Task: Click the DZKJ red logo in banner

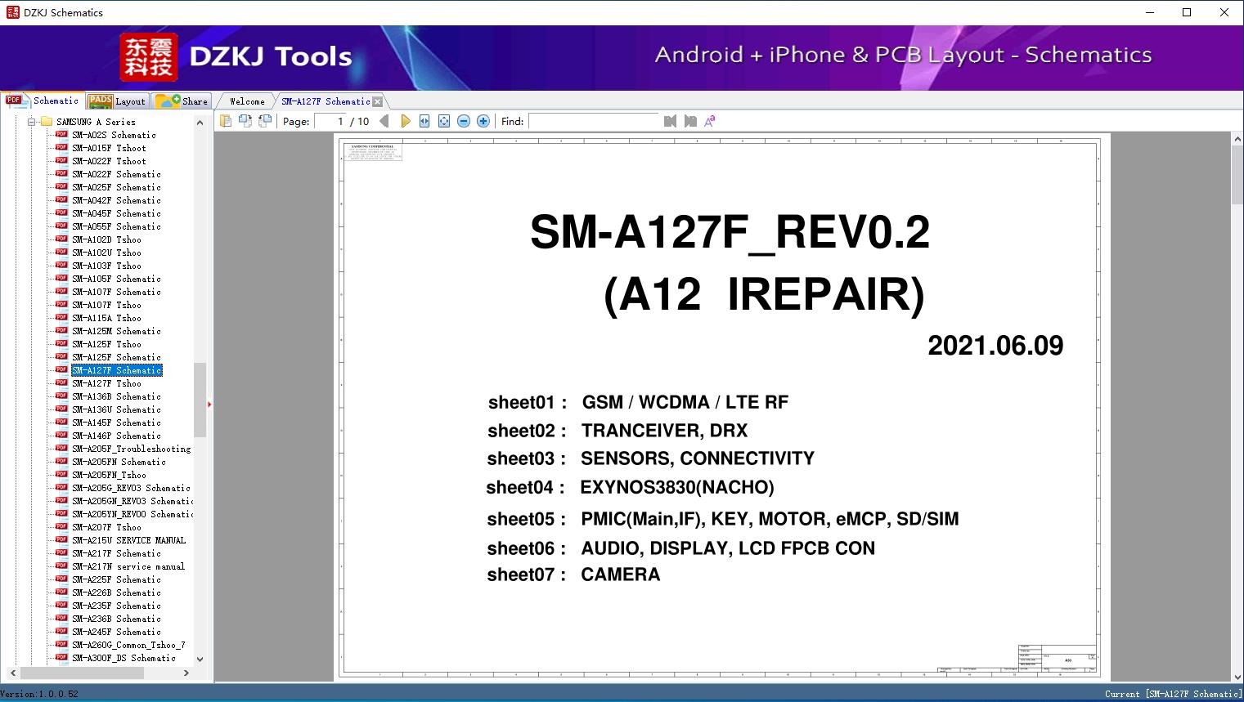Action: (x=149, y=57)
